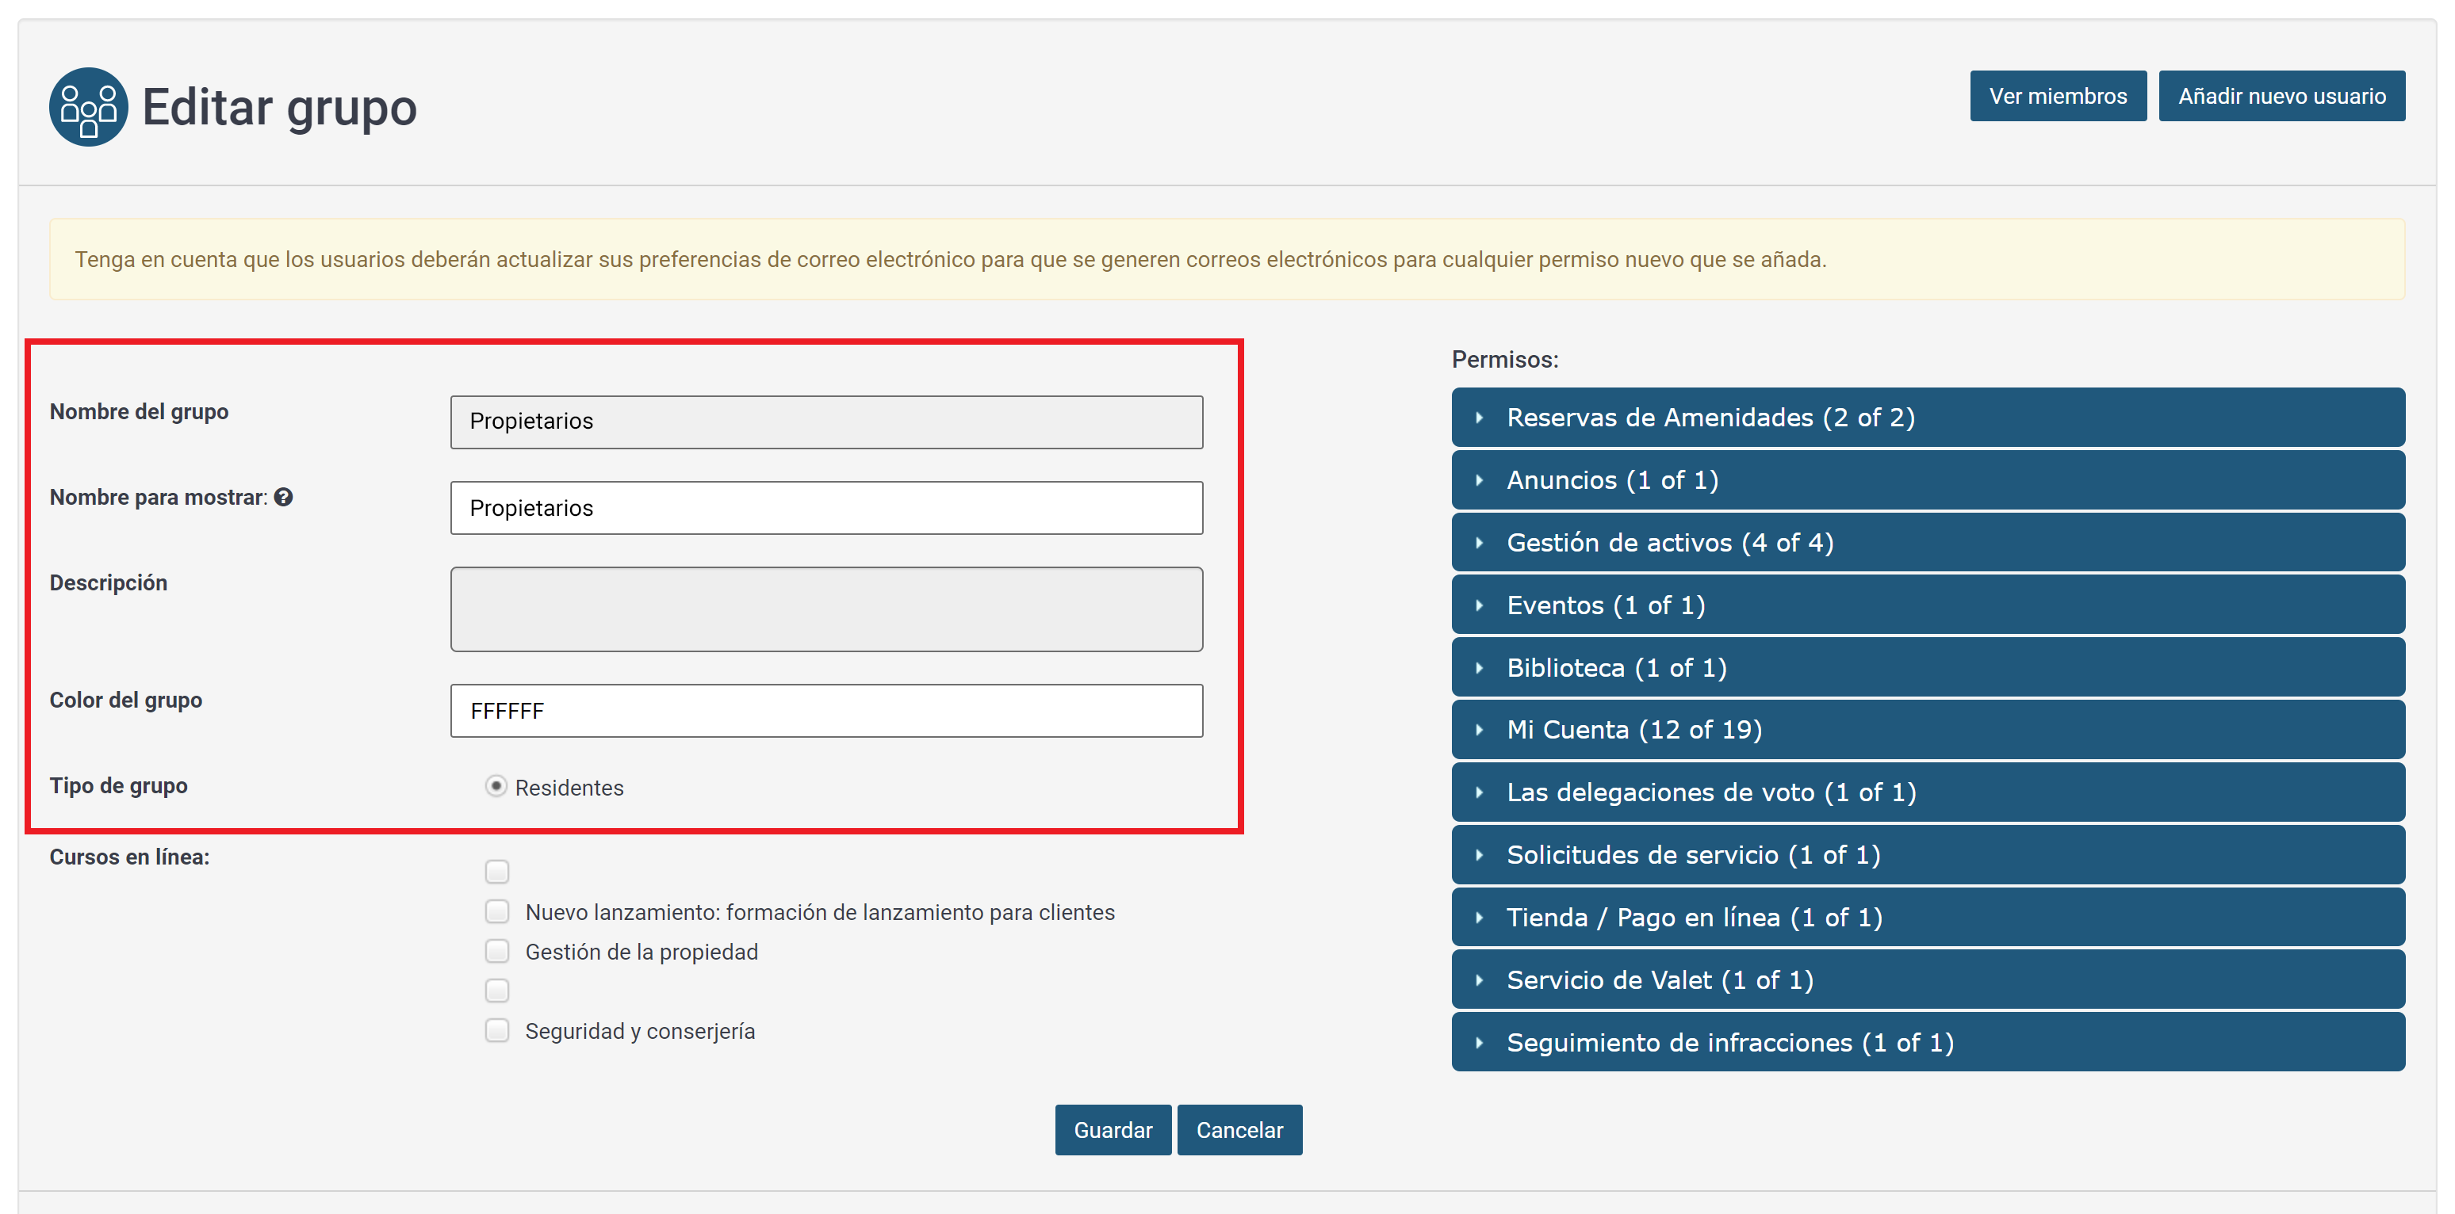Expand Biblioteca (1 of 1) permissions
Screen dimensions: 2455x1214
tap(1927, 667)
